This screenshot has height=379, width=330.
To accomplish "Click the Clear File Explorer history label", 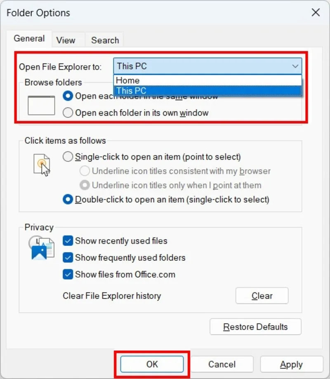I will [x=112, y=296].
